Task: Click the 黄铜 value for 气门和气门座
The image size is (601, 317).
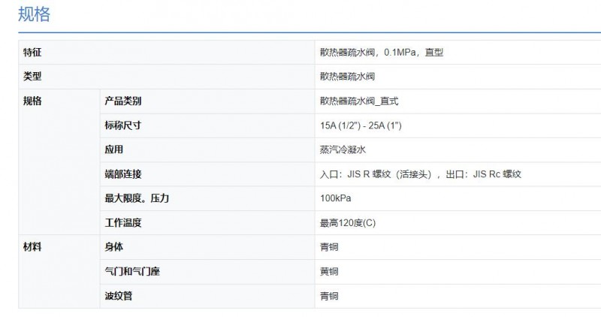Action: 329,272
